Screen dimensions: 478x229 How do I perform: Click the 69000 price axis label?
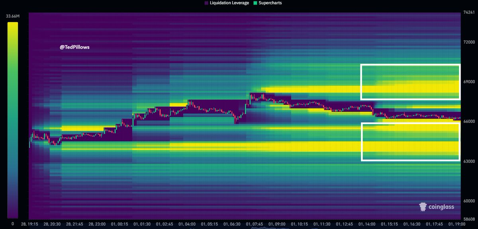(x=469, y=82)
